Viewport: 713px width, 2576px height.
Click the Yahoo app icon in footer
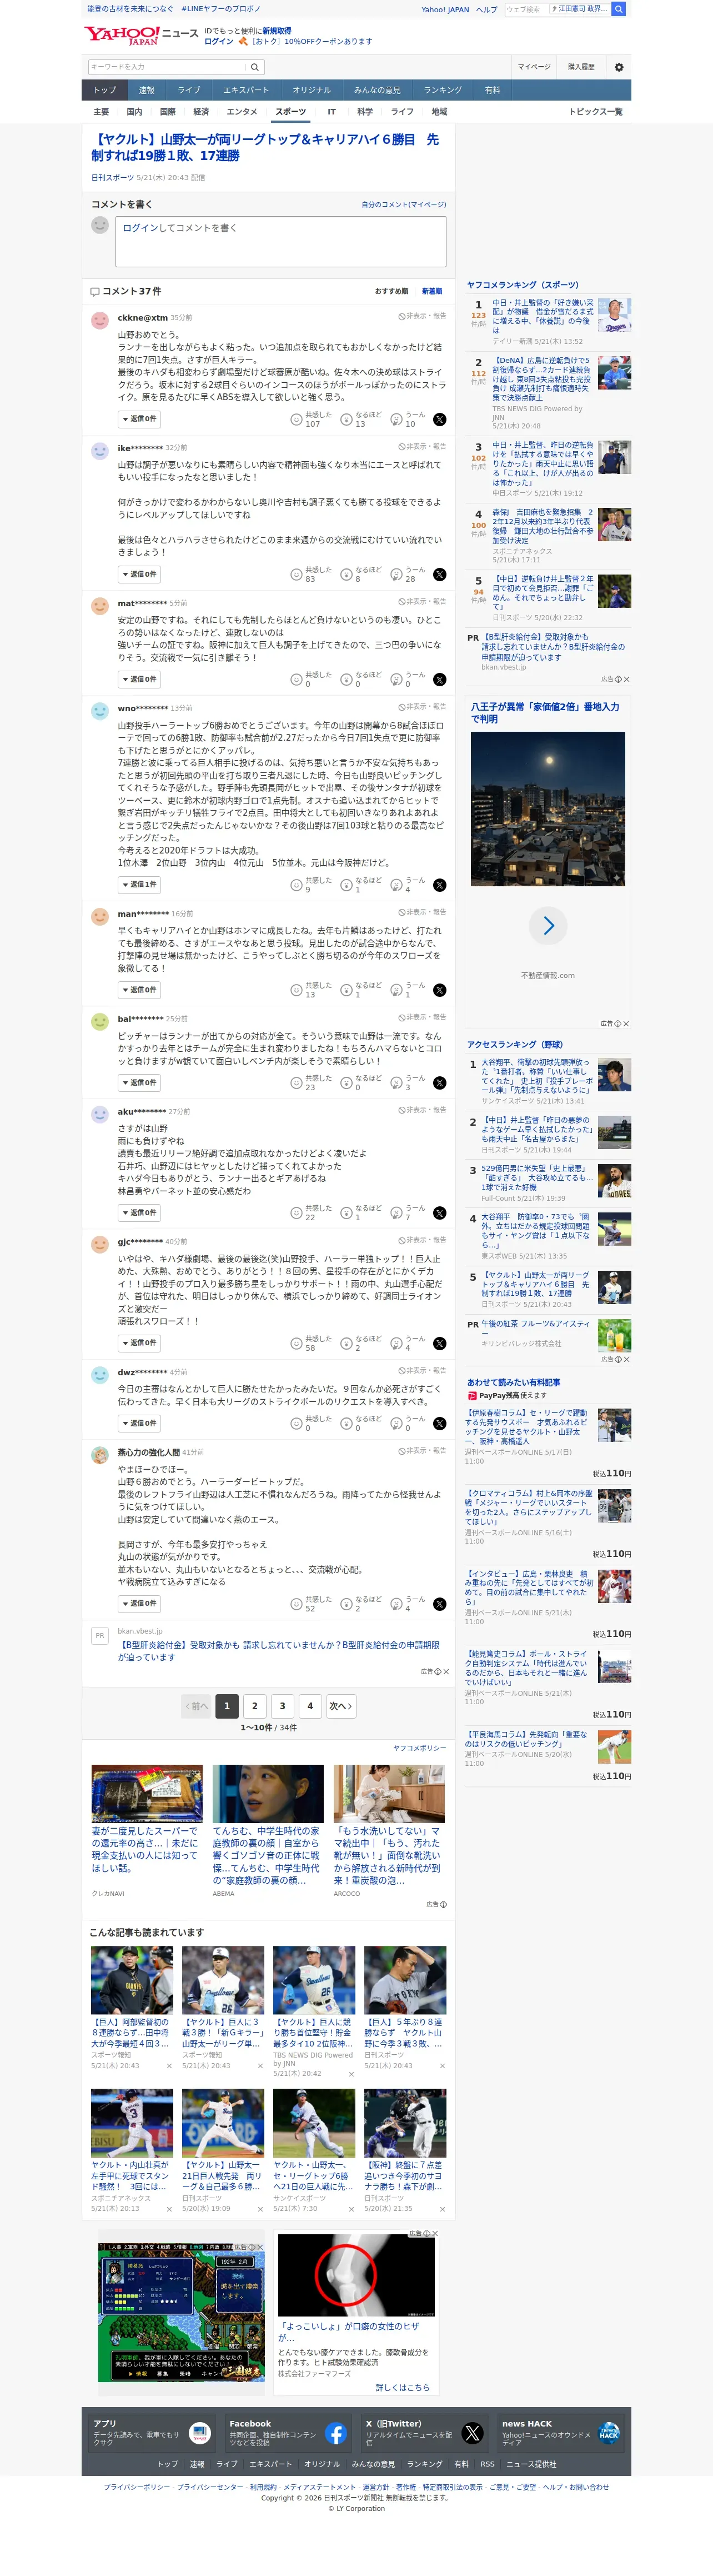[x=200, y=2433]
